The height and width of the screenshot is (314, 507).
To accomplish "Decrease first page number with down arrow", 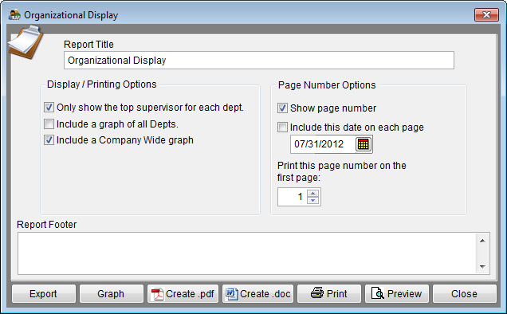I will (x=313, y=201).
